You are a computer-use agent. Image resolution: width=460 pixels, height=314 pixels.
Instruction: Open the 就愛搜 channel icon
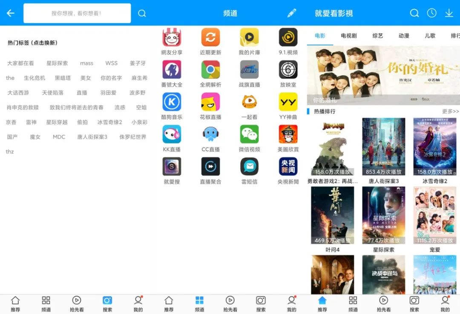click(172, 167)
